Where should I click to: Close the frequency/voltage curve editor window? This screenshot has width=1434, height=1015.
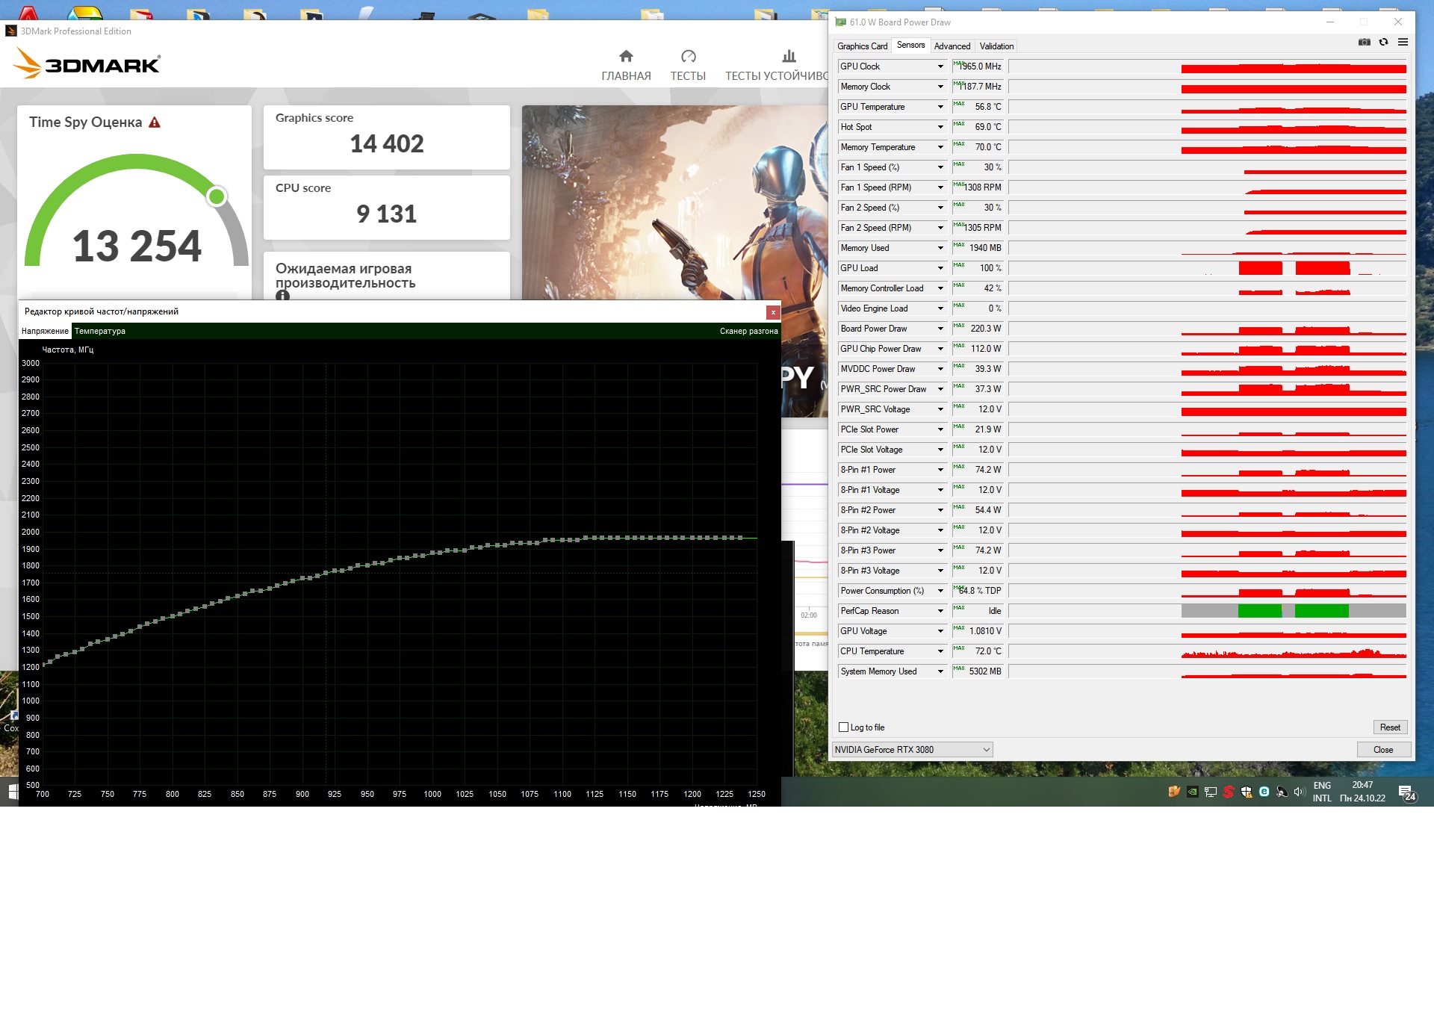click(773, 312)
